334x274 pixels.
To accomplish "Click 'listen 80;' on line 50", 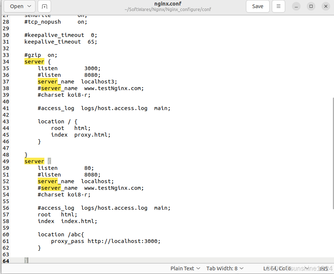I will (x=66, y=168).
